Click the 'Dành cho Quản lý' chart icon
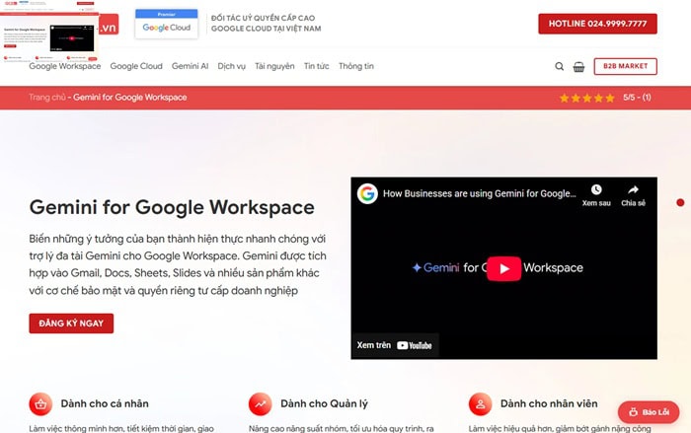 pos(261,403)
